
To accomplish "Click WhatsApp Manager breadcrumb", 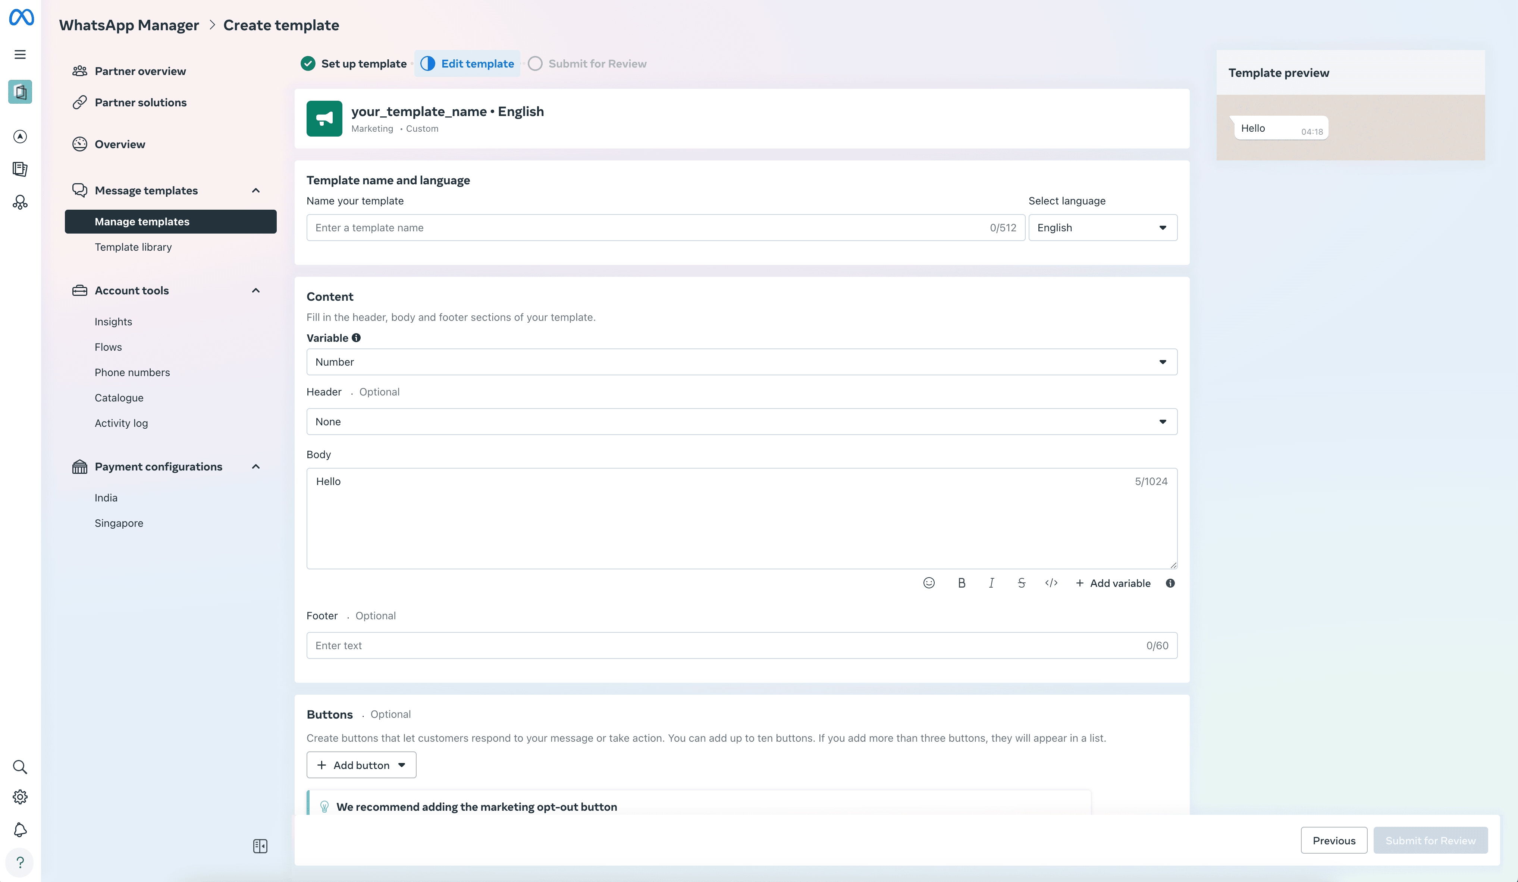I will 129,25.
